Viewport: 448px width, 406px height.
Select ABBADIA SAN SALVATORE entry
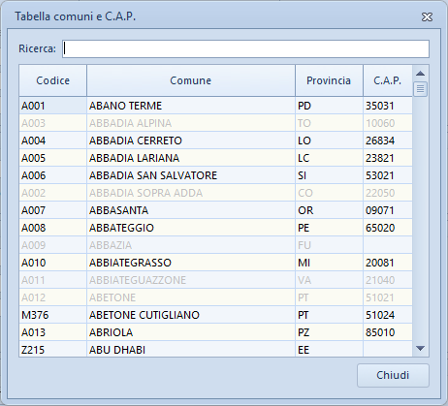pyautogui.click(x=215, y=175)
